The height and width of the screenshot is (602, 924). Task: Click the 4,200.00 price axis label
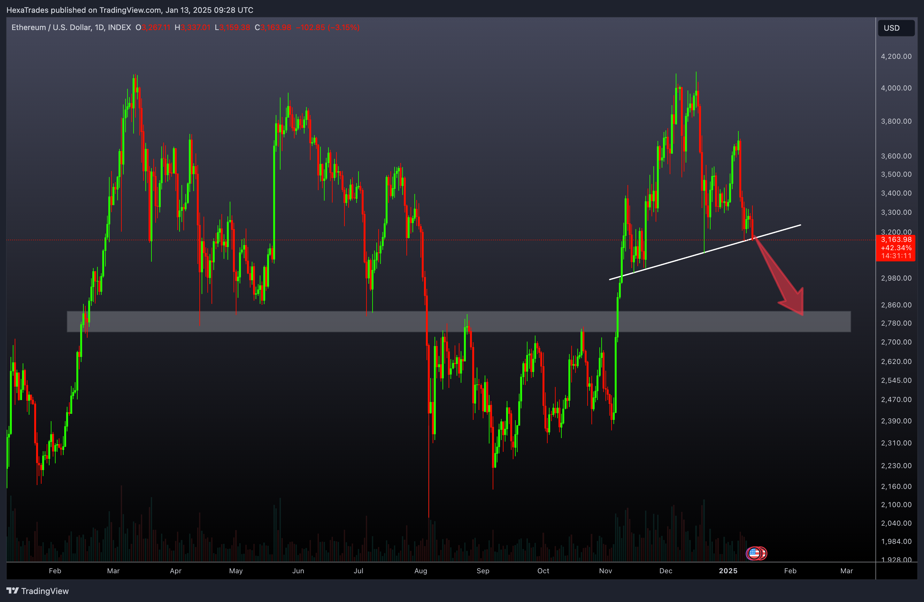click(896, 56)
